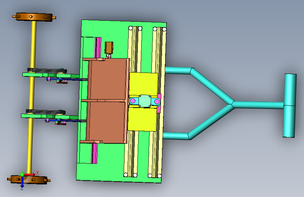This screenshot has width=304, height=197.
Task: Click the red X axis arrow
Action: 30,175
